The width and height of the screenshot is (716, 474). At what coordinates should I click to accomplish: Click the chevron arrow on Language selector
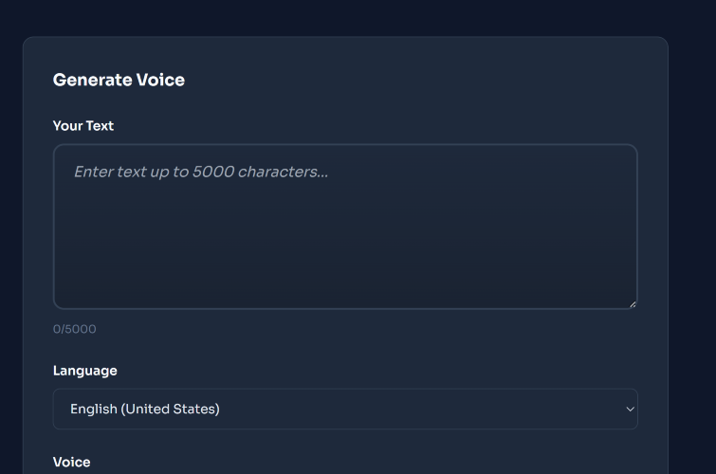(630, 409)
